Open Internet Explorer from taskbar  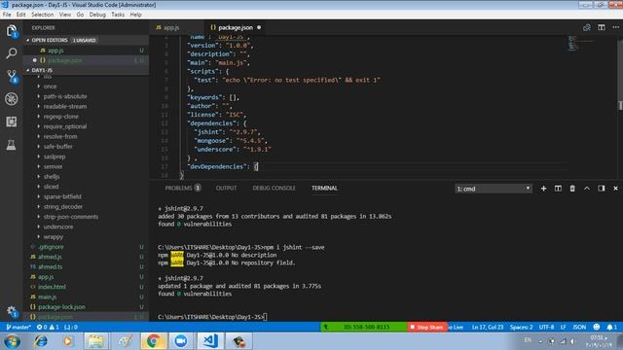(x=40, y=341)
